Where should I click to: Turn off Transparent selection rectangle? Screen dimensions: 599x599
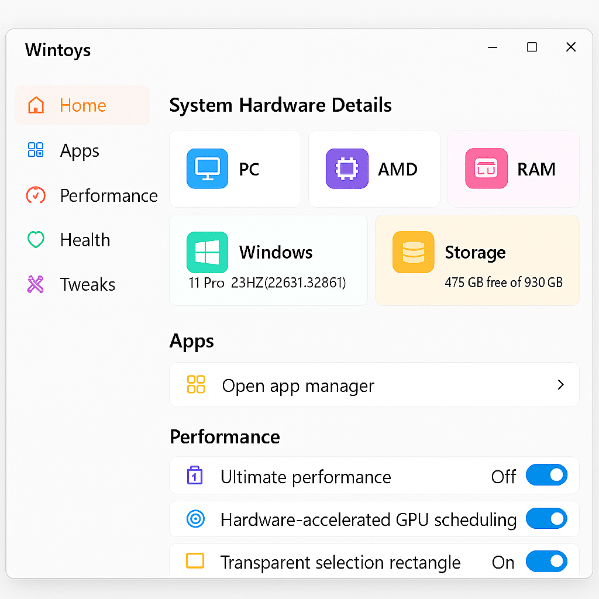[x=546, y=562]
